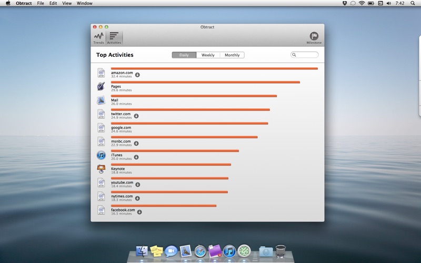Click the battery status icon

tap(371, 3)
